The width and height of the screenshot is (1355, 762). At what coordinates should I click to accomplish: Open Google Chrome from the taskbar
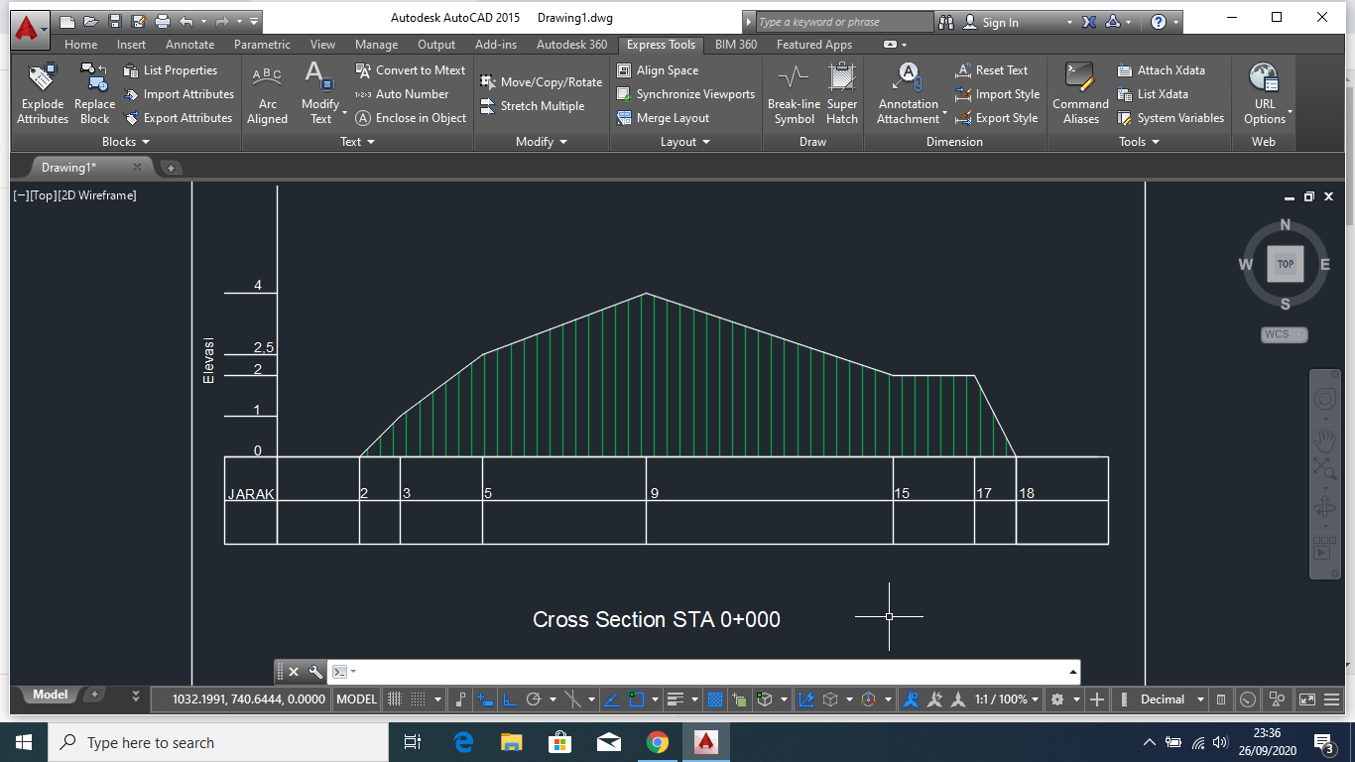pos(657,742)
